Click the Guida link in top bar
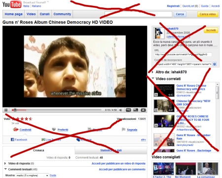 [205, 6]
